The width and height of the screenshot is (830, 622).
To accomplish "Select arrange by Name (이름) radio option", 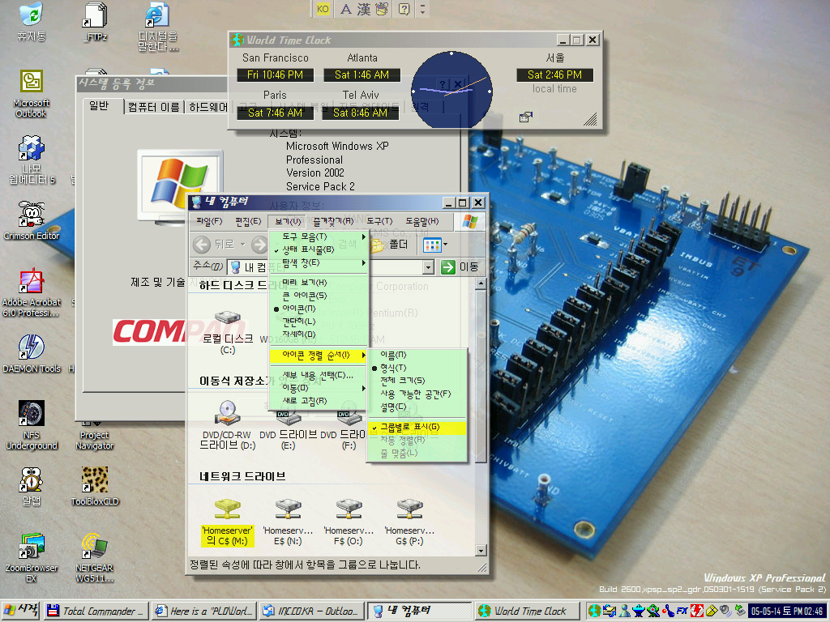I will 393,355.
